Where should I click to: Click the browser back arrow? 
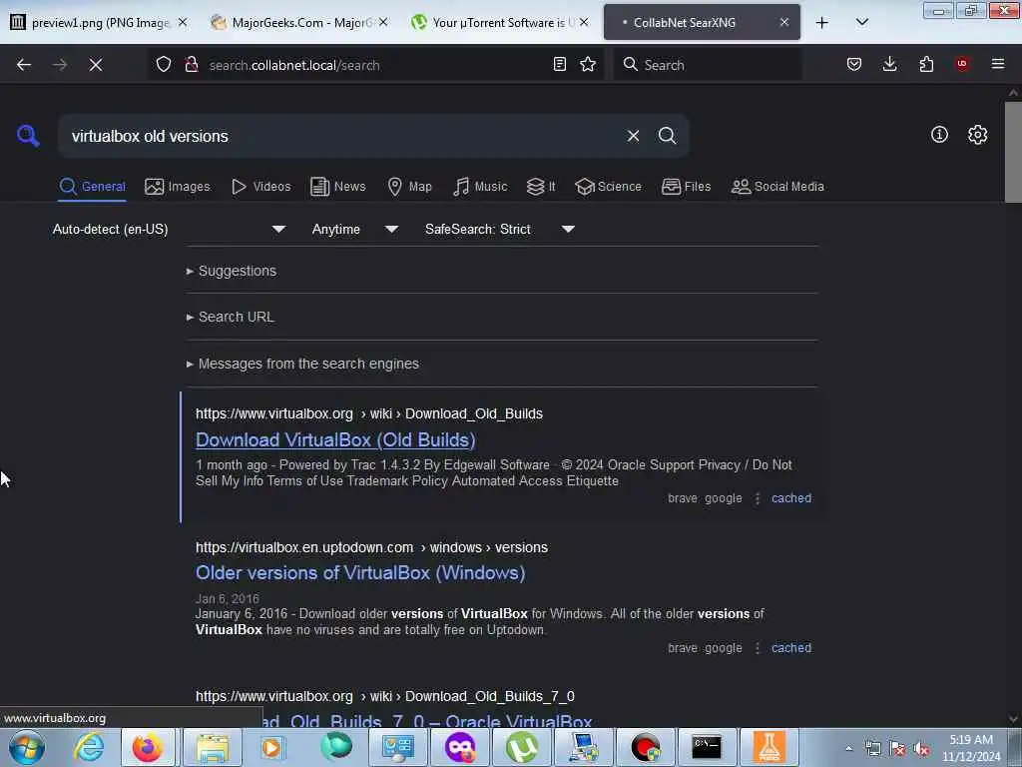[24, 65]
